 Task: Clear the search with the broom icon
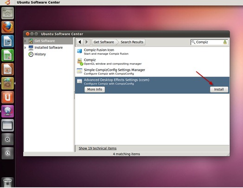[225, 42]
